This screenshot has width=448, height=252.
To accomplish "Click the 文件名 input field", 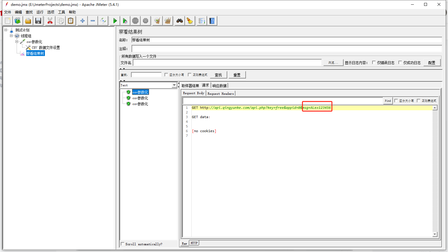I will [227, 63].
